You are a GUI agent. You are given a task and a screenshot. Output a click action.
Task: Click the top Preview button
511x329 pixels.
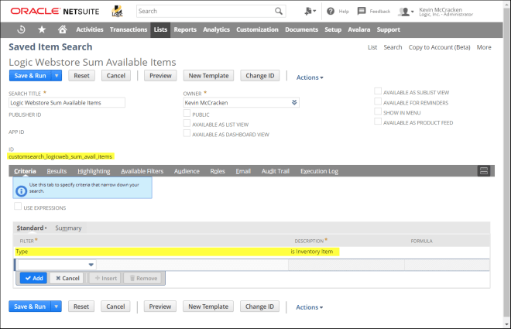tap(160, 76)
